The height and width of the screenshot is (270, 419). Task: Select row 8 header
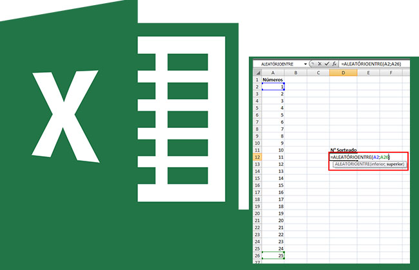pyautogui.click(x=257, y=129)
